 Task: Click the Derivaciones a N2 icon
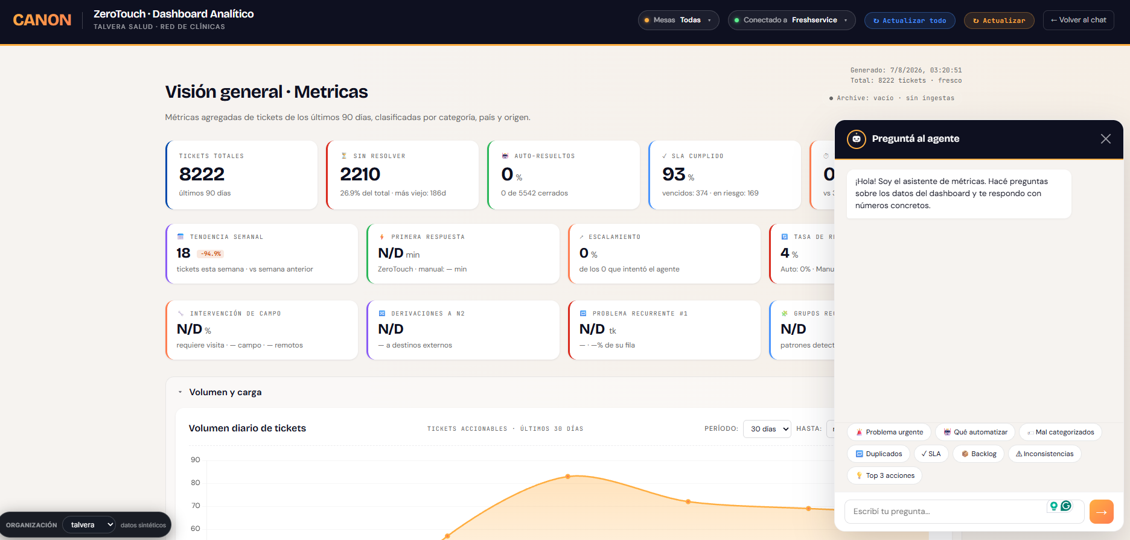click(x=381, y=313)
